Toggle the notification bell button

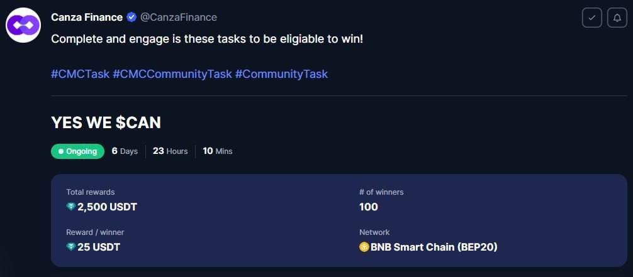617,18
